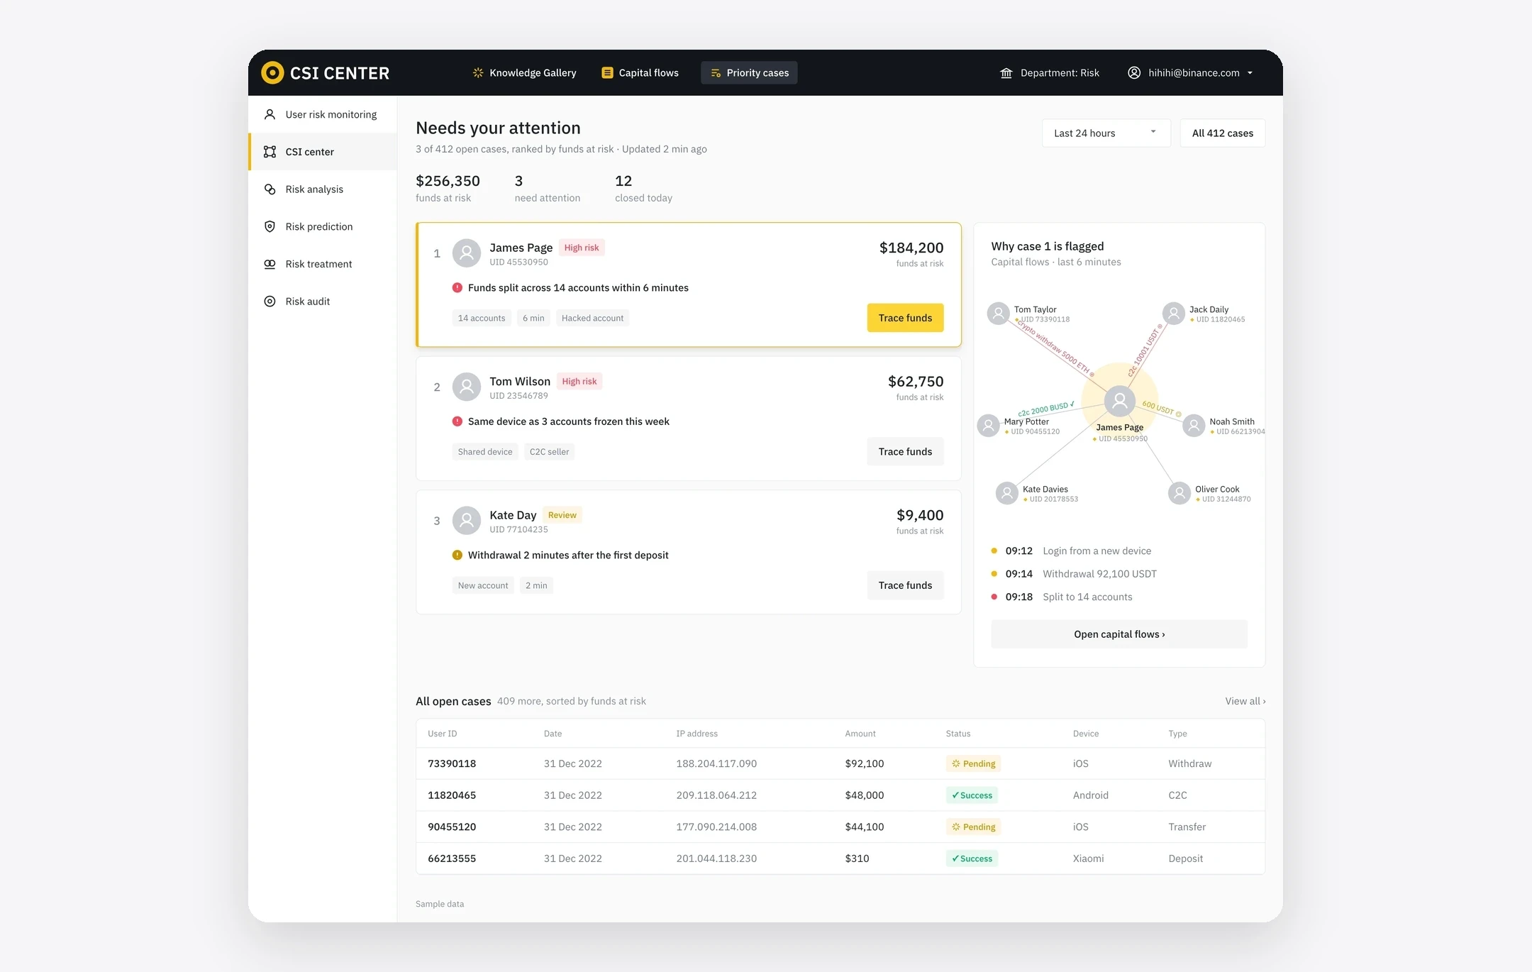The height and width of the screenshot is (972, 1532).
Task: Trace funds for James Page
Action: 905,318
